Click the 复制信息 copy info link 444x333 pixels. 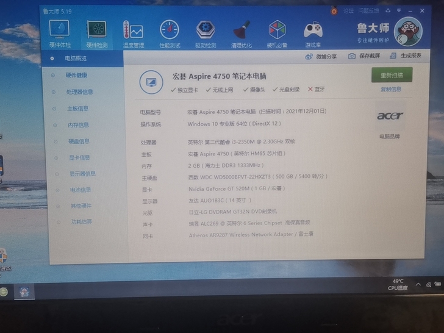point(390,90)
